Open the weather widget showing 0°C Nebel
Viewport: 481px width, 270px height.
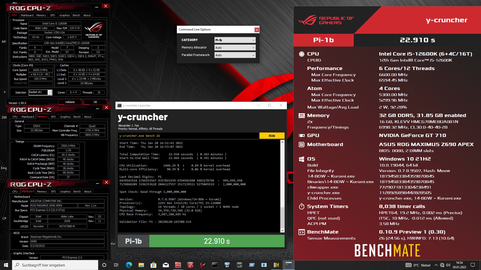coord(418,265)
